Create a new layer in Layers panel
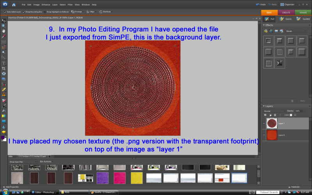 pos(265,115)
